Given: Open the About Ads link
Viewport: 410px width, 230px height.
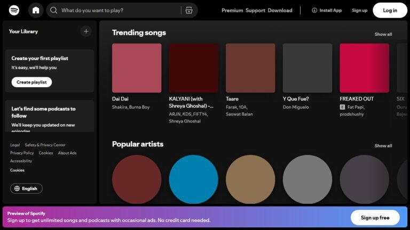Looking at the screenshot, I should [x=67, y=153].
